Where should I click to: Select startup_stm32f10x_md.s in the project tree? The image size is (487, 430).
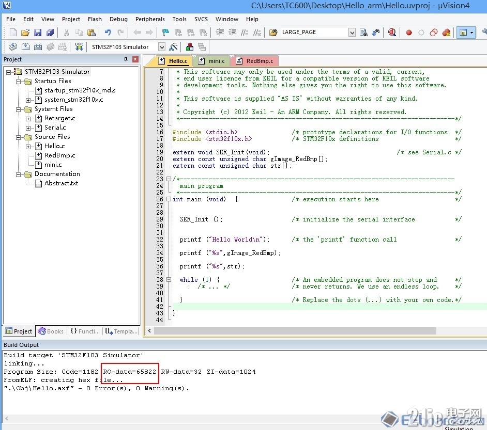[x=80, y=90]
